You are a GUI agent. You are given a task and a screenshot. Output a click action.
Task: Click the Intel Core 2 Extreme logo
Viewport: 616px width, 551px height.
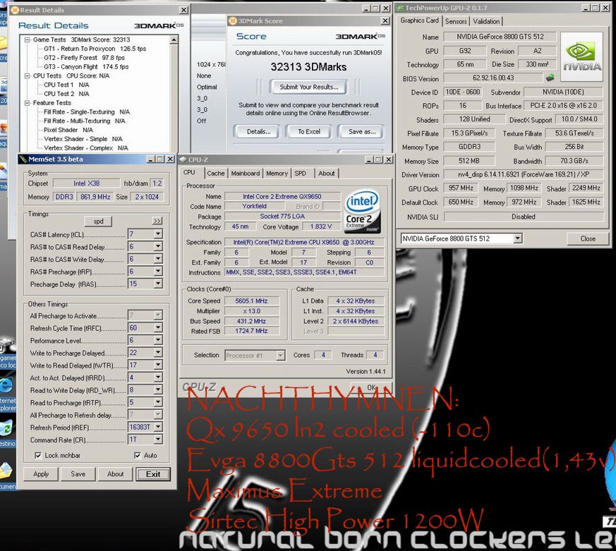362,212
